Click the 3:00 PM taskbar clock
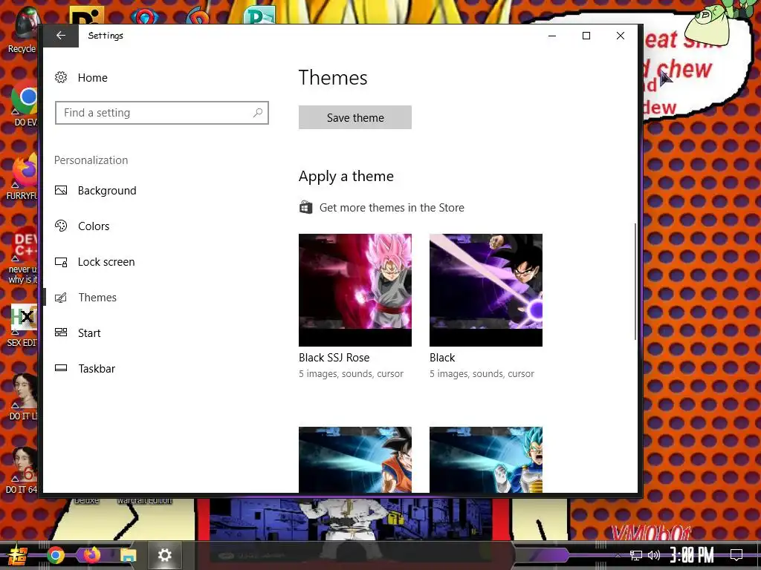Viewport: 761px width, 570px height. point(692,555)
